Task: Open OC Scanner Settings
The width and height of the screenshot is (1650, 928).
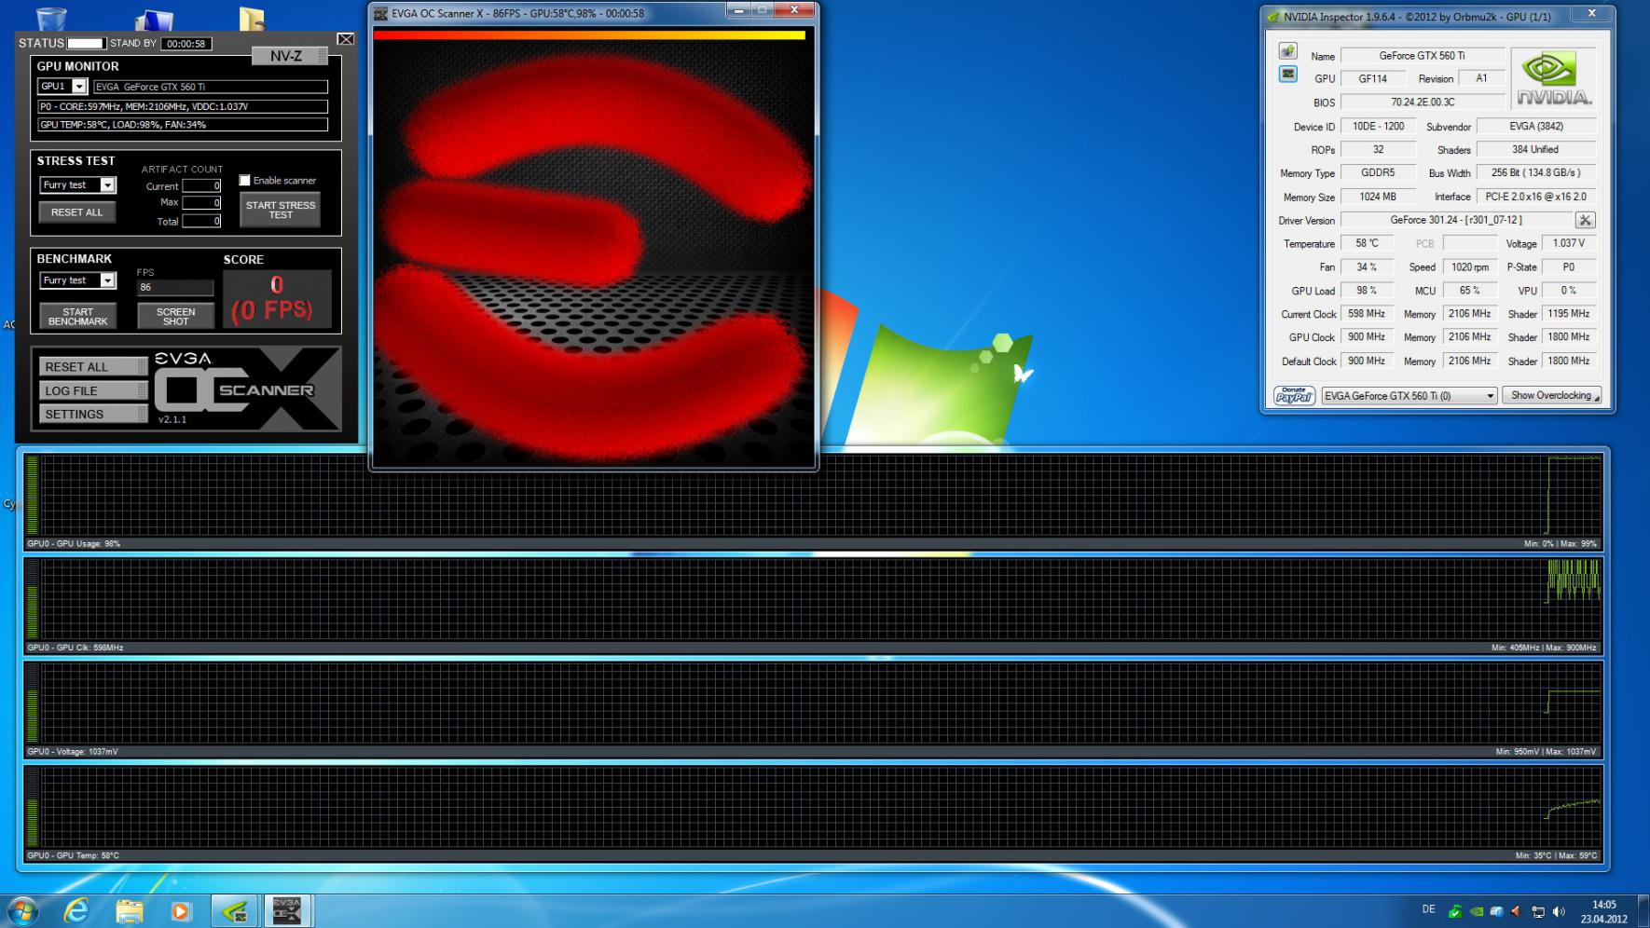Action: click(93, 415)
